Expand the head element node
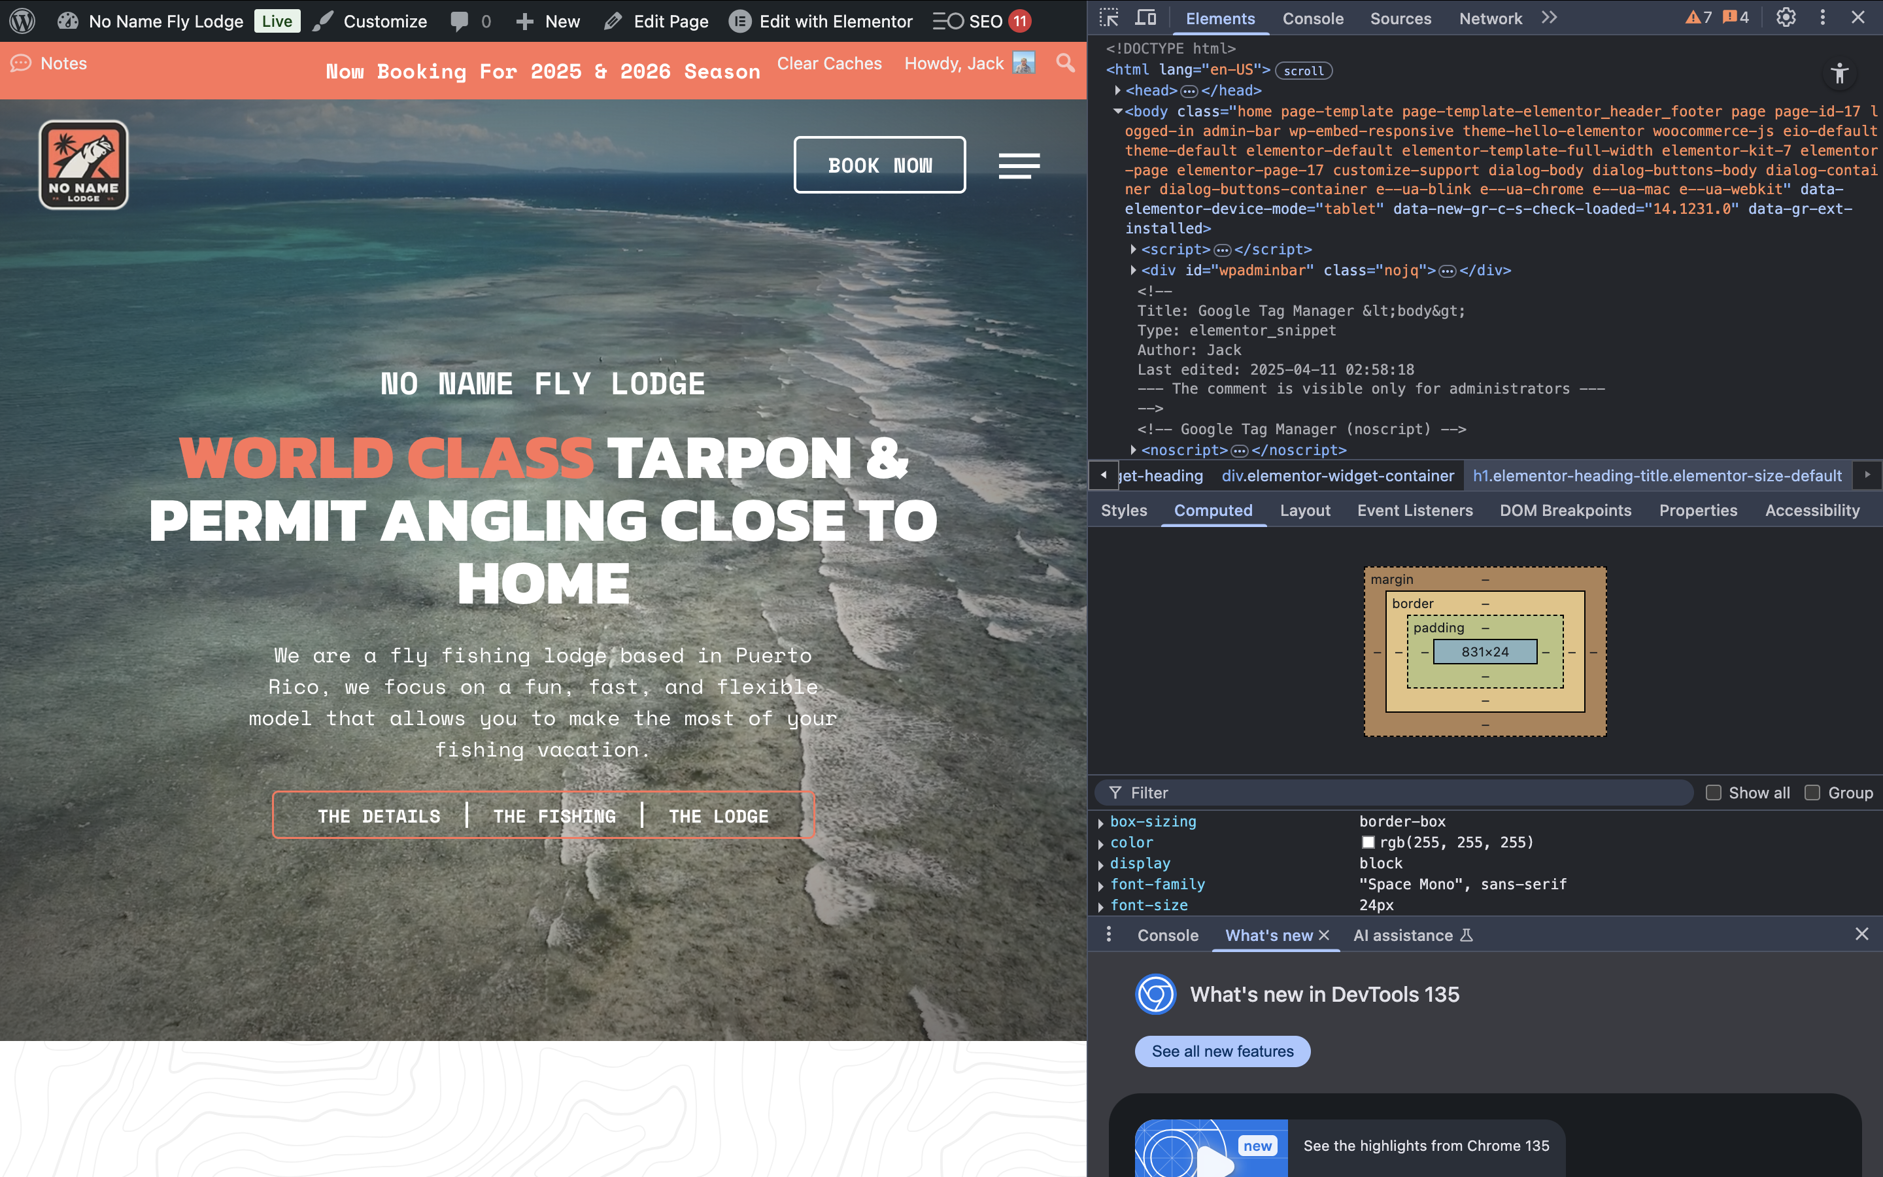This screenshot has height=1177, width=1883. click(1117, 90)
